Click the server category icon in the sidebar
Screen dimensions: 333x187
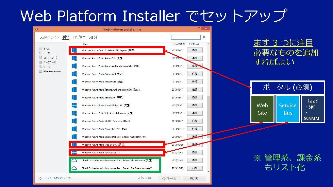tap(40, 53)
